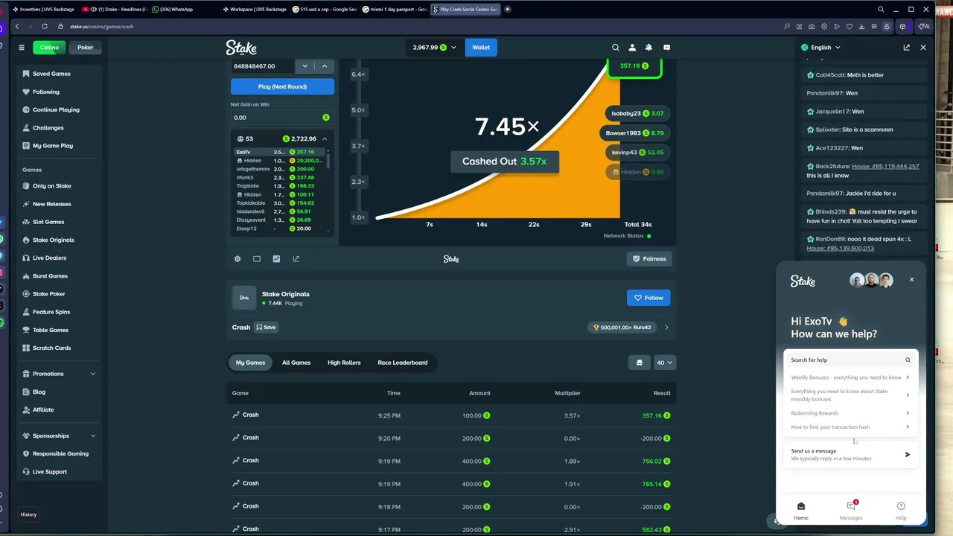This screenshot has height=536, width=953.
Task: Open How to find transaction hash article
Action: (850, 427)
